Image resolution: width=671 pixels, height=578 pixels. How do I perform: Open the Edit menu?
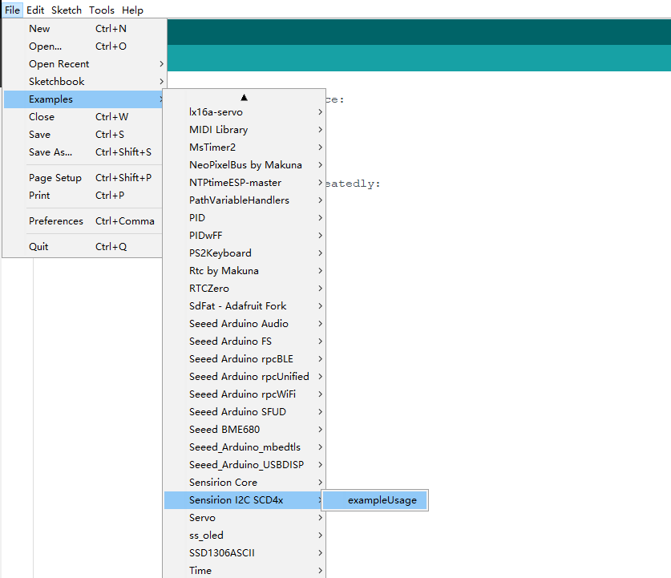pyautogui.click(x=35, y=10)
